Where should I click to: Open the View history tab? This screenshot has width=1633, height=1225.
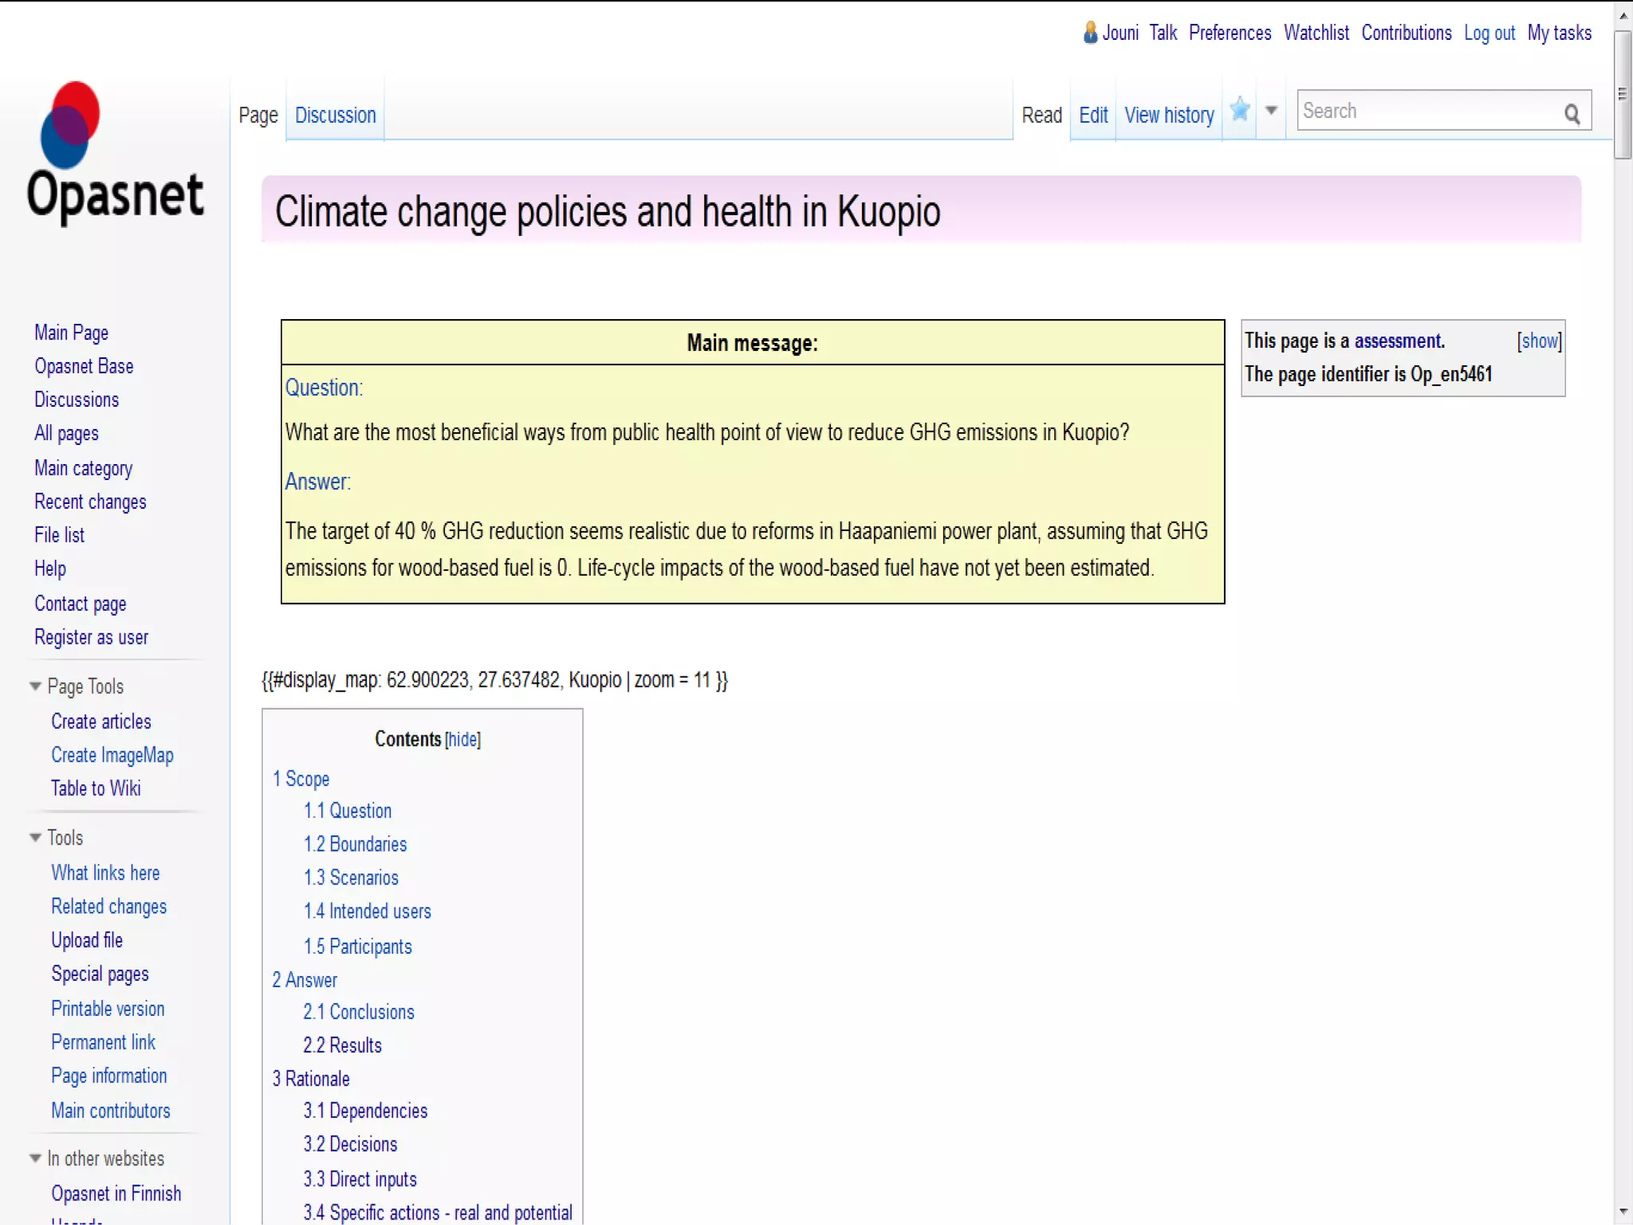point(1169,116)
